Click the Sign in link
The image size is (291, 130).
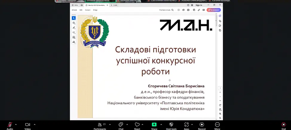click(x=199, y=5)
